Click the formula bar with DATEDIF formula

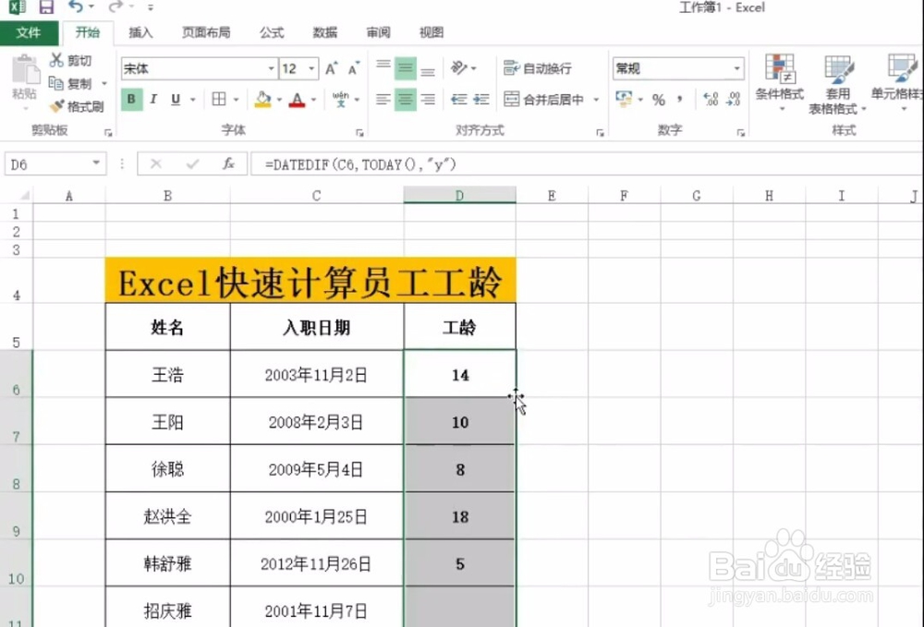point(587,164)
